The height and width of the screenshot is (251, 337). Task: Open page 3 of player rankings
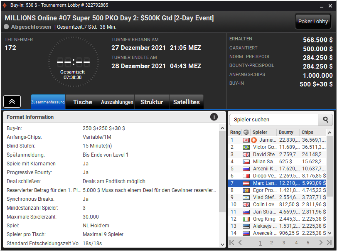[284, 243]
